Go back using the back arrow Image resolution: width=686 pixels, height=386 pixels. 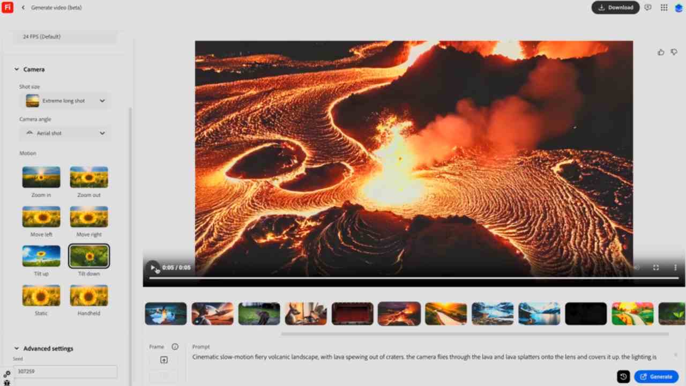coord(23,8)
